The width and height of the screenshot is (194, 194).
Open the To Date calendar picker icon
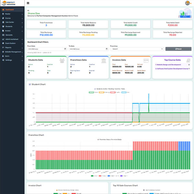point(107,49)
